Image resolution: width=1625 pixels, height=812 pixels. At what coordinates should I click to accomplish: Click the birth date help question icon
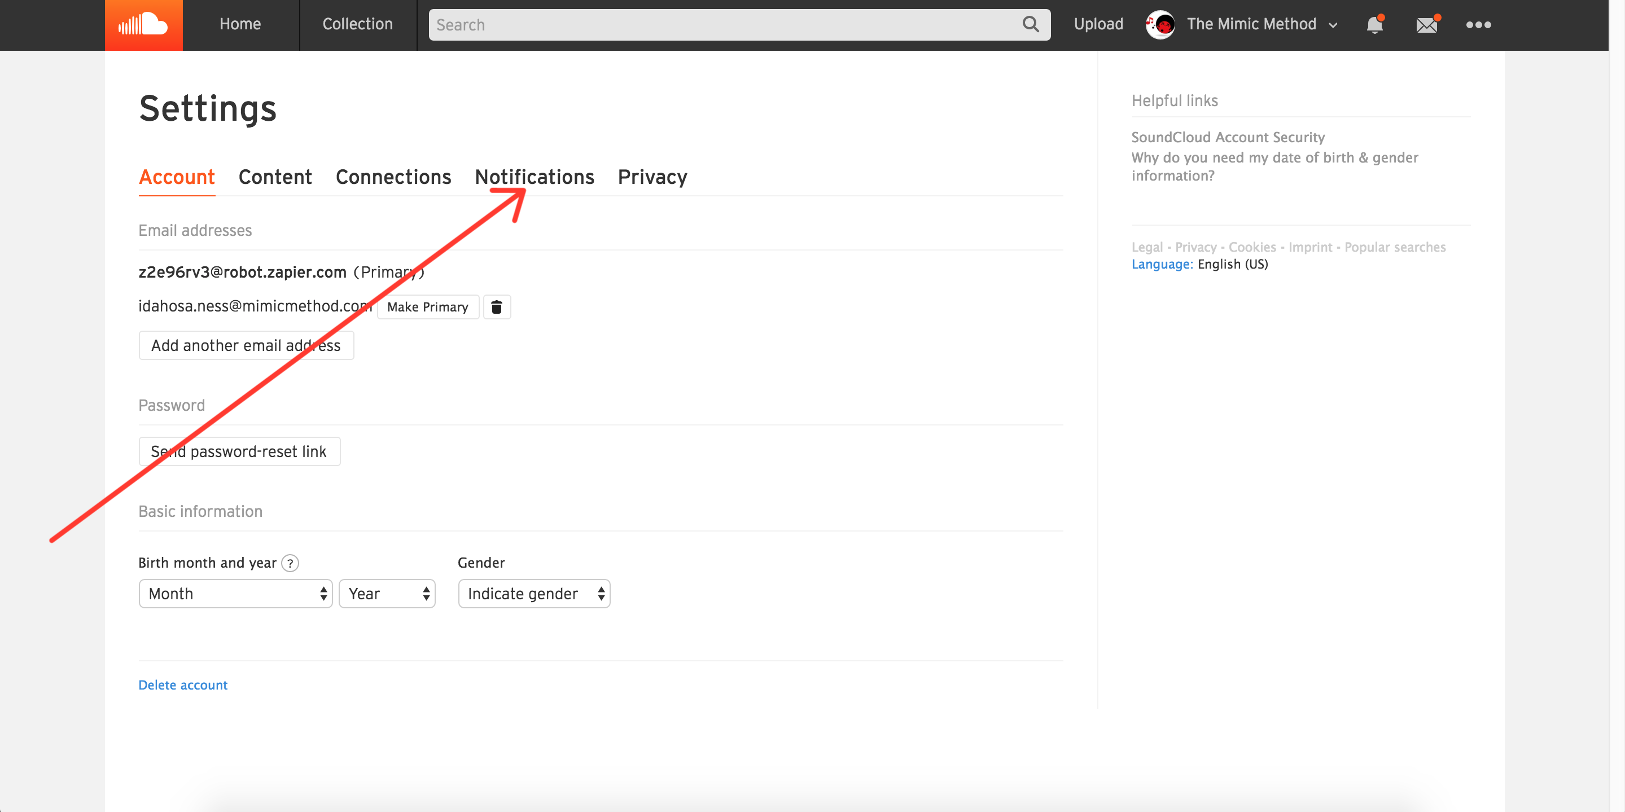pyautogui.click(x=290, y=563)
